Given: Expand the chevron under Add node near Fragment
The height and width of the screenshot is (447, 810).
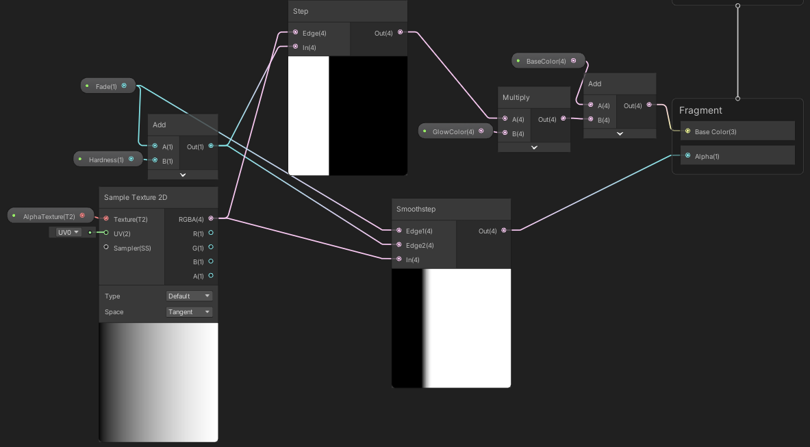Looking at the screenshot, I should 620,133.
